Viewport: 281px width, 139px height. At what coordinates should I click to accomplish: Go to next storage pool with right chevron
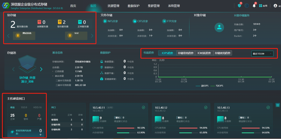pyautogui.click(x=41, y=69)
